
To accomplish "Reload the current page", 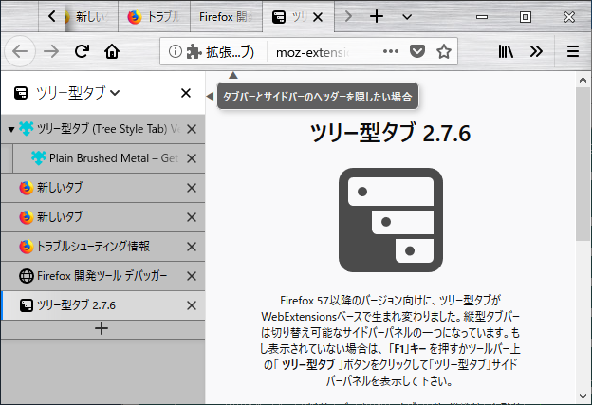I will tap(82, 51).
